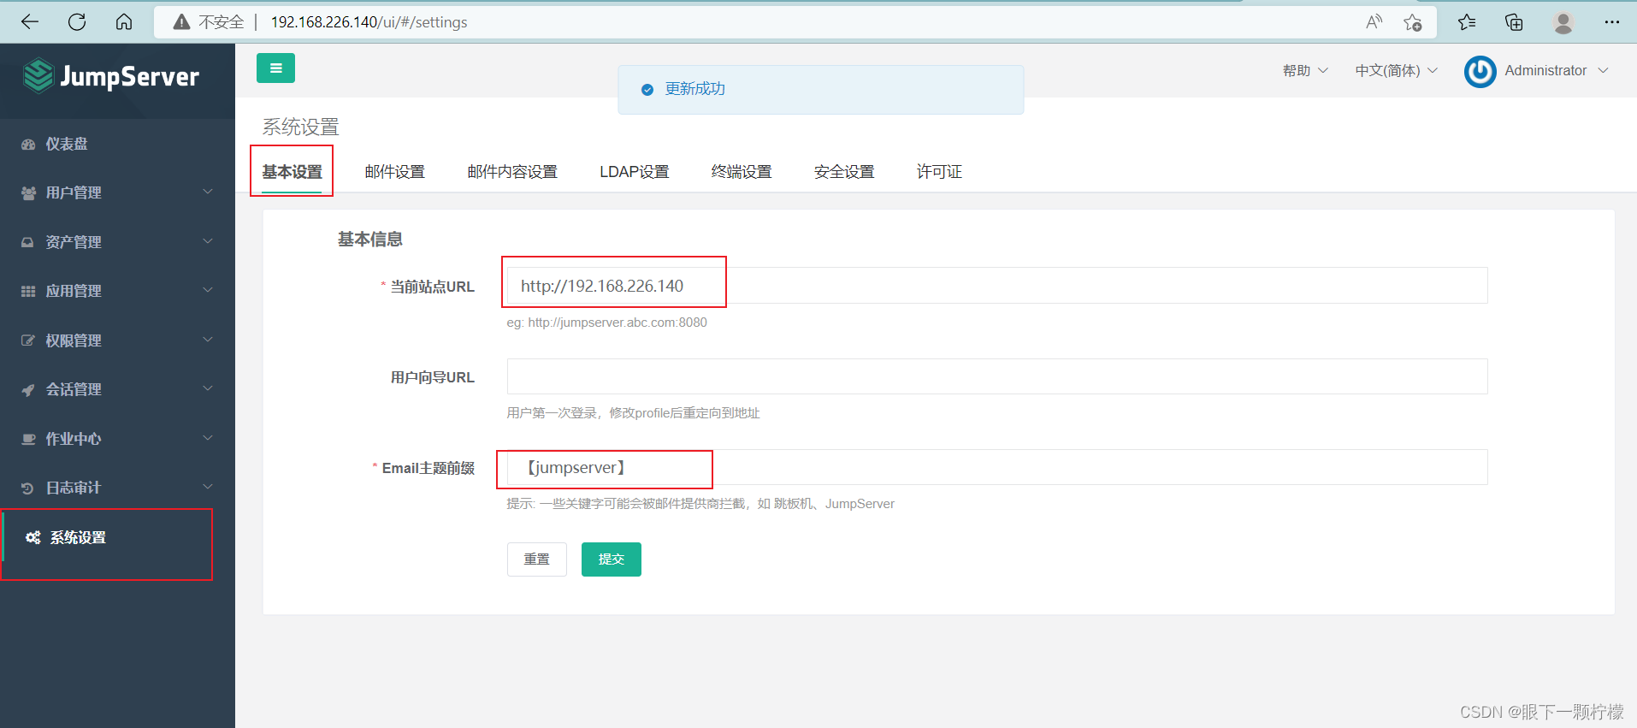Expand 会话管理 sidebar chevron

click(208, 388)
